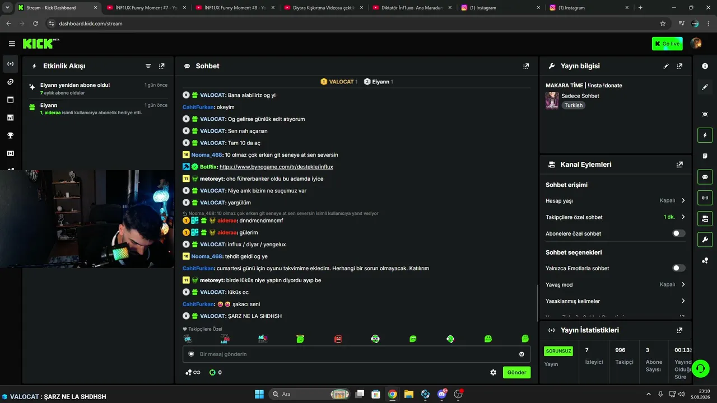Pop out the Sohbet chat panel
Image resolution: width=717 pixels, height=403 pixels.
click(x=526, y=66)
